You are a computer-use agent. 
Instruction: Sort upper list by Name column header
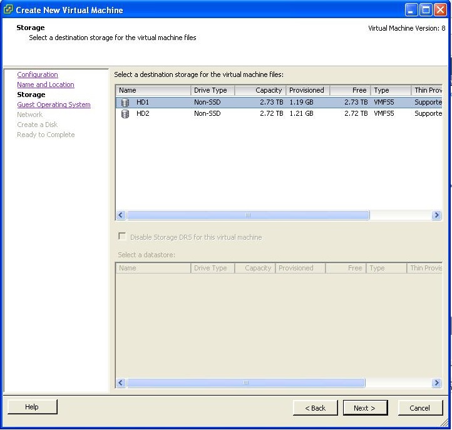(x=153, y=90)
